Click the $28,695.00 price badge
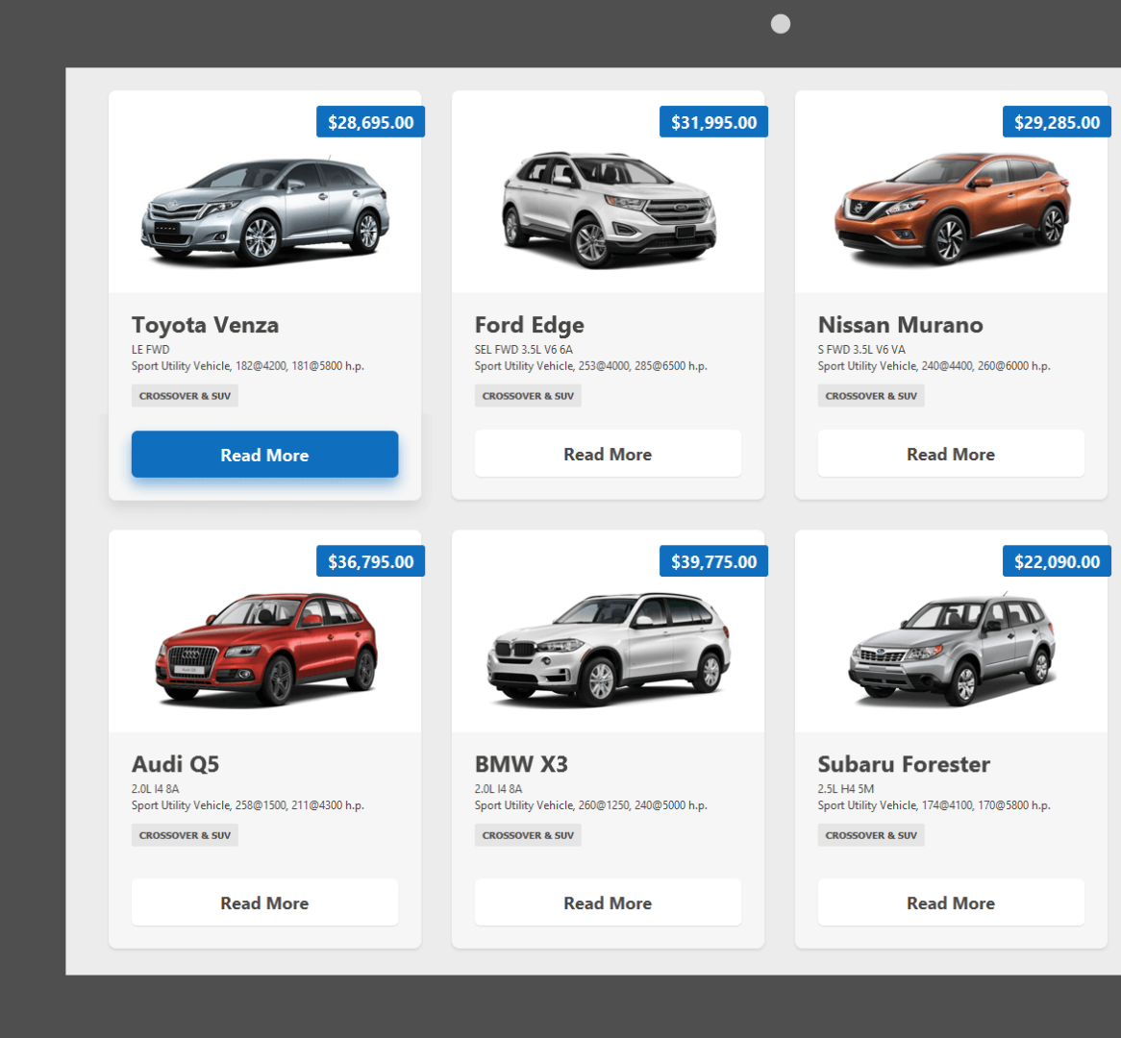Image resolution: width=1121 pixels, height=1038 pixels. coord(370,122)
